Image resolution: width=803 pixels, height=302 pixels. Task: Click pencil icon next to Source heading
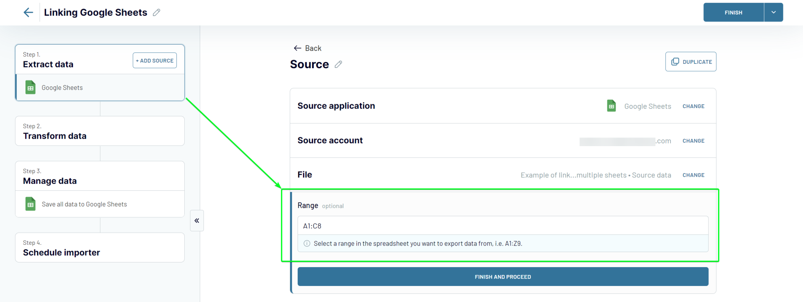coord(338,64)
